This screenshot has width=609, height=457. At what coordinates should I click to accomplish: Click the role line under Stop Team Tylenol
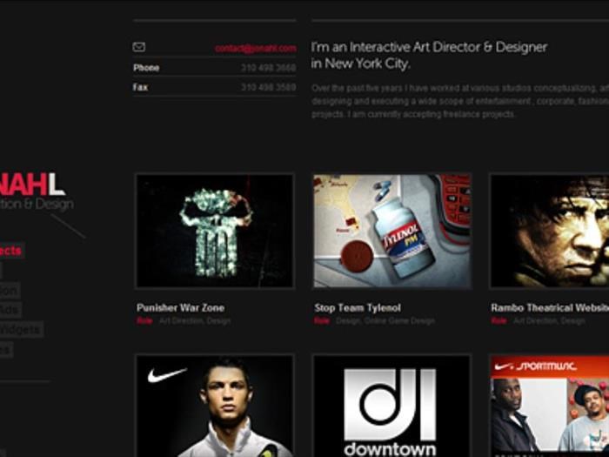point(374,321)
